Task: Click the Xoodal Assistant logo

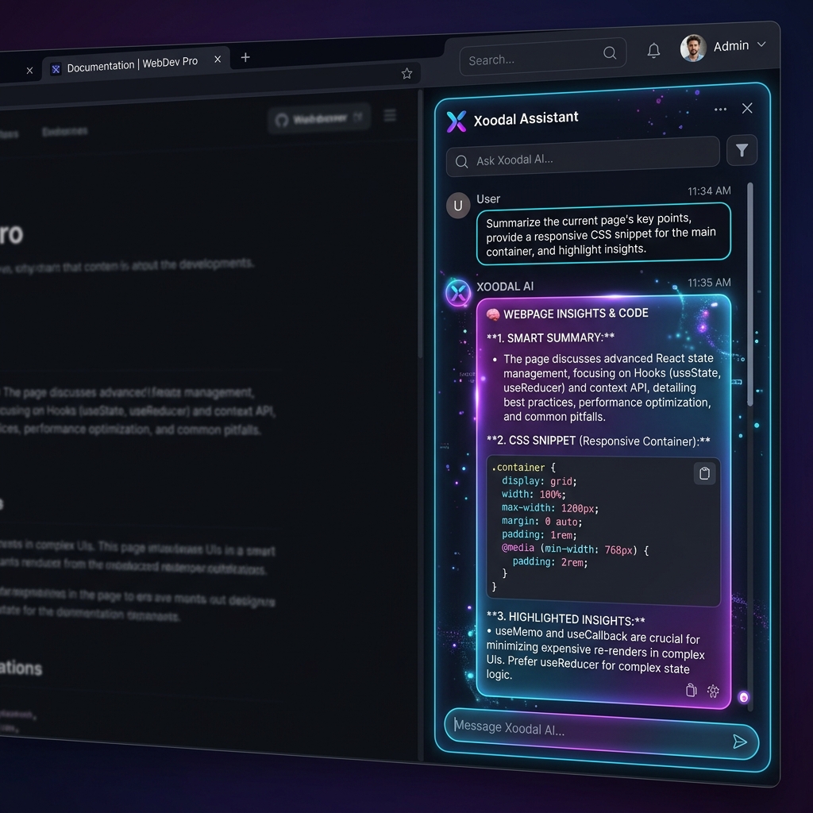Action: [457, 121]
